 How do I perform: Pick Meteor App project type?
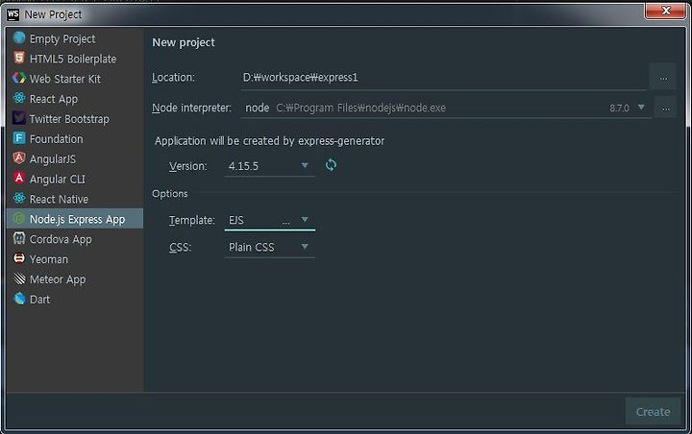(75, 279)
